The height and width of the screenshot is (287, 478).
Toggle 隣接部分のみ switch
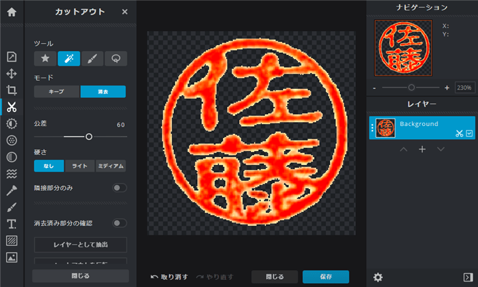click(x=119, y=188)
